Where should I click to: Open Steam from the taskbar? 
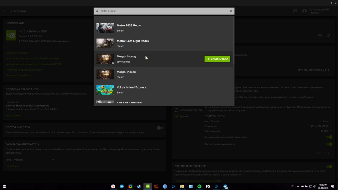[x=139, y=186]
